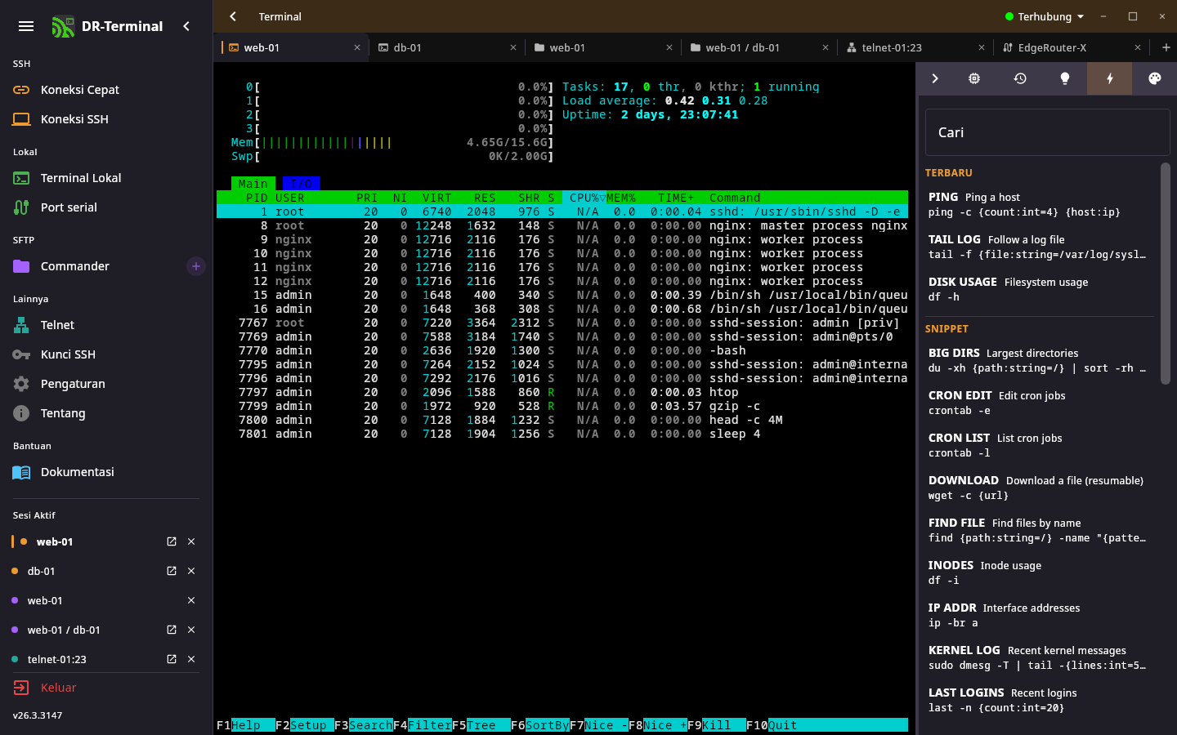Choose the IP ADDR snippet
The width and height of the screenshot is (1177, 735).
click(1040, 615)
